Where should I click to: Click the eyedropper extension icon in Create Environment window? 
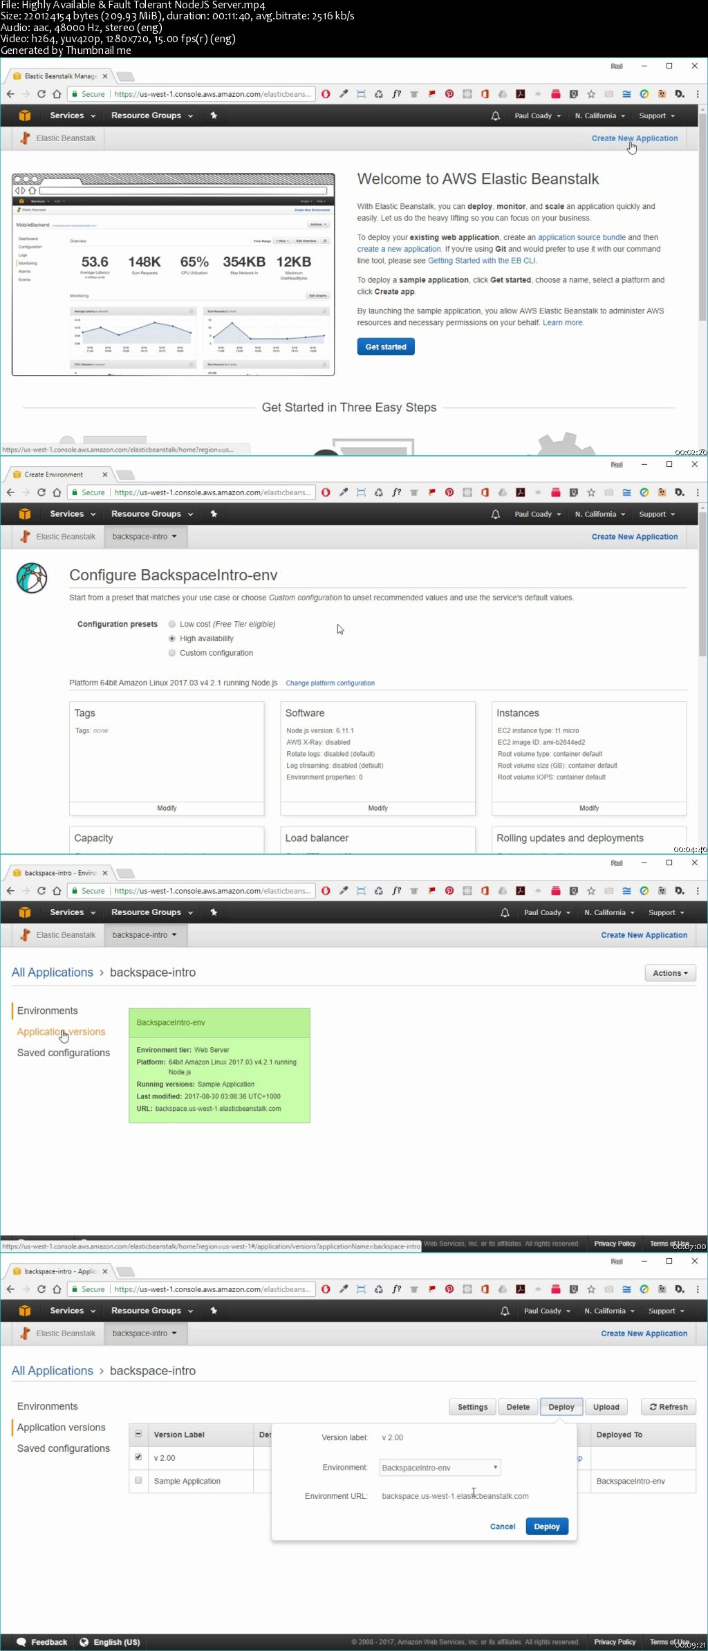pyautogui.click(x=344, y=492)
